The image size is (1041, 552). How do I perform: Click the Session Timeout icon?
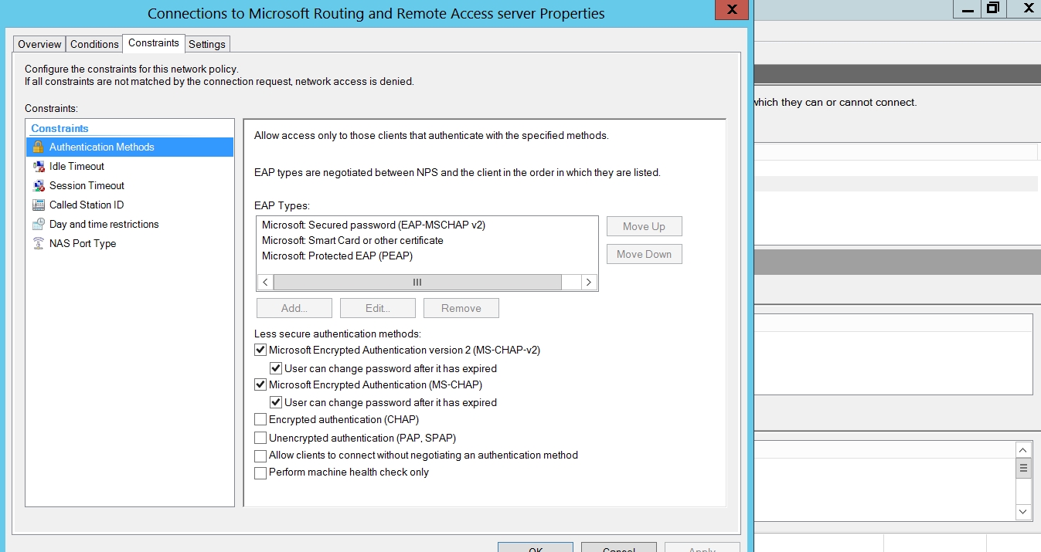point(38,185)
